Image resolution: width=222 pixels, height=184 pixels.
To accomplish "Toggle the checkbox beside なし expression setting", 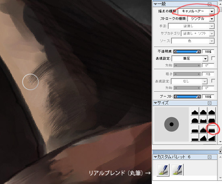I will coord(213,81).
